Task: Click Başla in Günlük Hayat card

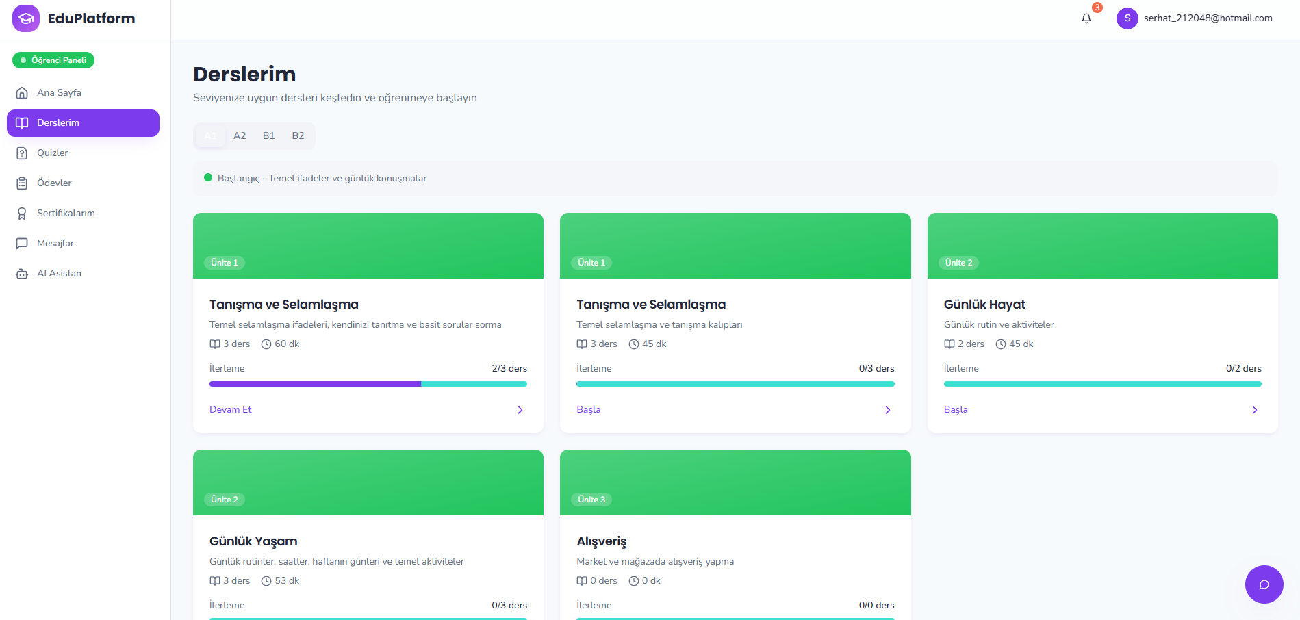Action: (x=956, y=409)
